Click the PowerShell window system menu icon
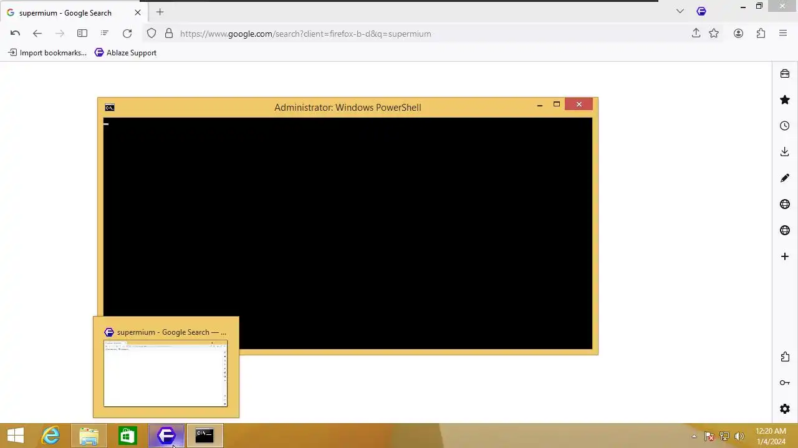Viewport: 798px width, 448px height. [x=110, y=108]
